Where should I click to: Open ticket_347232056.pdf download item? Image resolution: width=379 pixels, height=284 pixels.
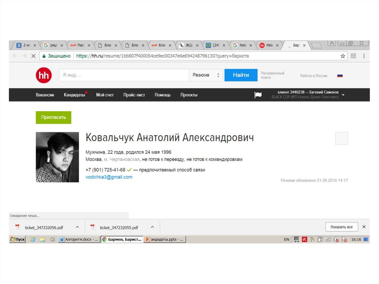(44, 227)
